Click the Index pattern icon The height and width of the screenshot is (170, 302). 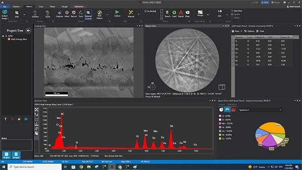66,13
